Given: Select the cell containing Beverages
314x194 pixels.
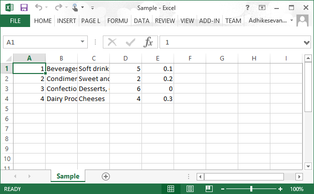Looking at the screenshot, I should [62, 68].
